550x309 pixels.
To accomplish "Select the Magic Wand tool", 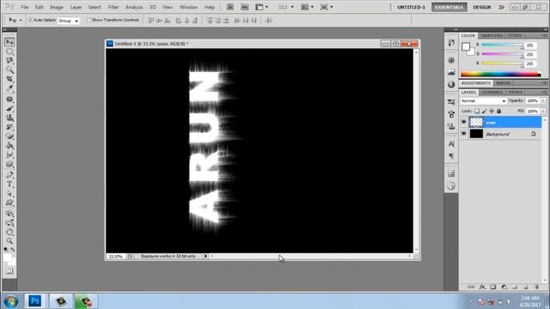I will click(9, 70).
